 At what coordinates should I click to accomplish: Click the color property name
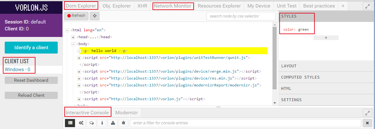289,29
